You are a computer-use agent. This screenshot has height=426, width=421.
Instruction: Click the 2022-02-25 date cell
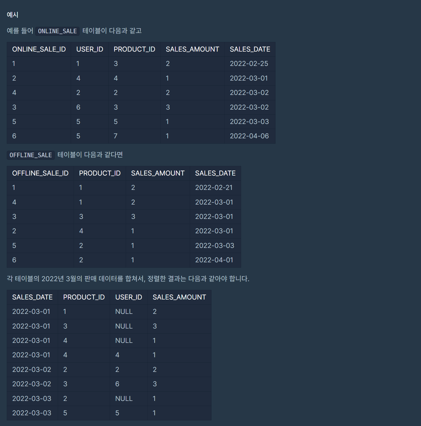250,64
